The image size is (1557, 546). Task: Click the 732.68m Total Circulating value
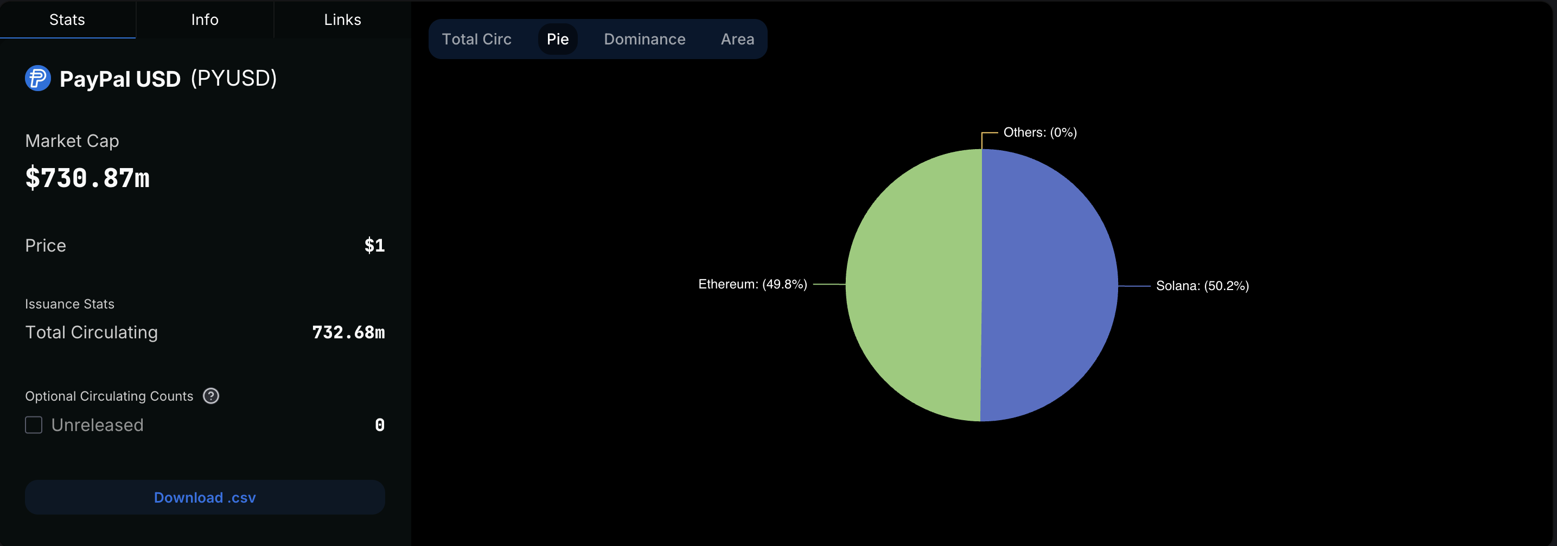tap(348, 332)
